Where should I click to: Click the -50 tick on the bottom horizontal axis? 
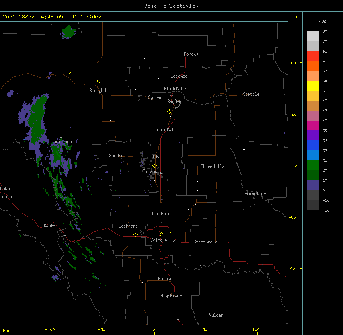pyautogui.click(x=101, y=329)
